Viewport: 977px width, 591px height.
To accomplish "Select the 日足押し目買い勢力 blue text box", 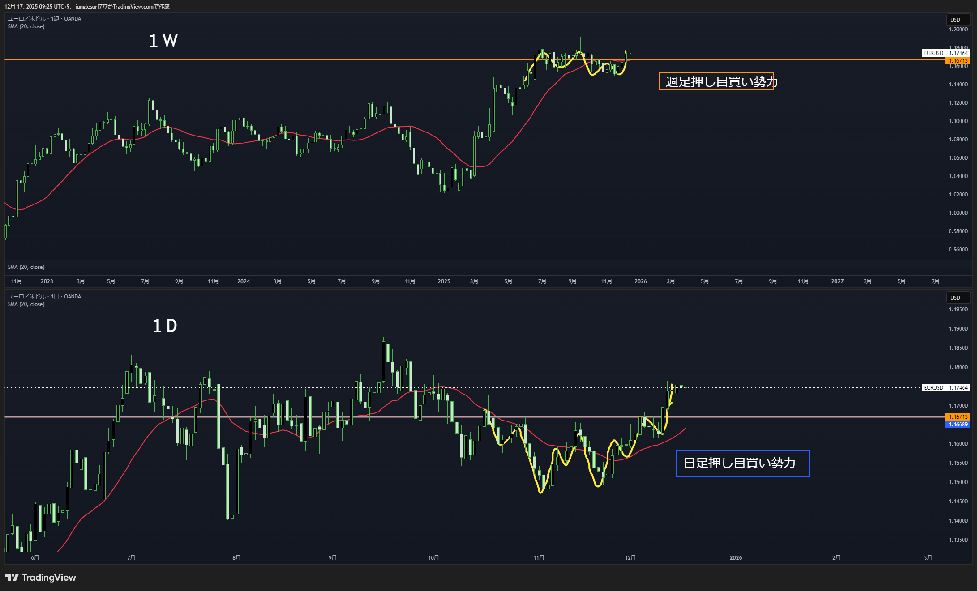I will pyautogui.click(x=742, y=463).
